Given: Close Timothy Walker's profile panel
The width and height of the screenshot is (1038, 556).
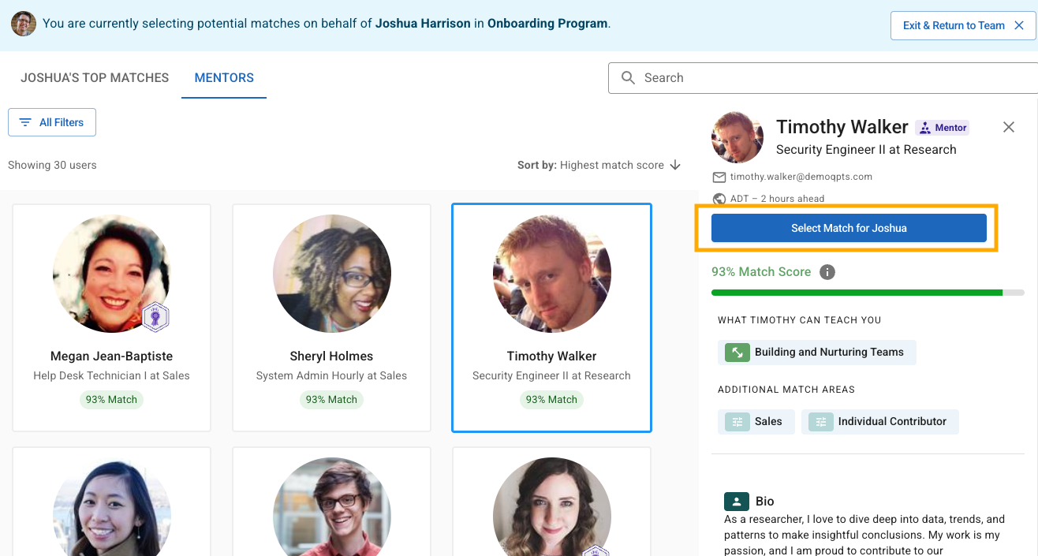Looking at the screenshot, I should point(1008,127).
